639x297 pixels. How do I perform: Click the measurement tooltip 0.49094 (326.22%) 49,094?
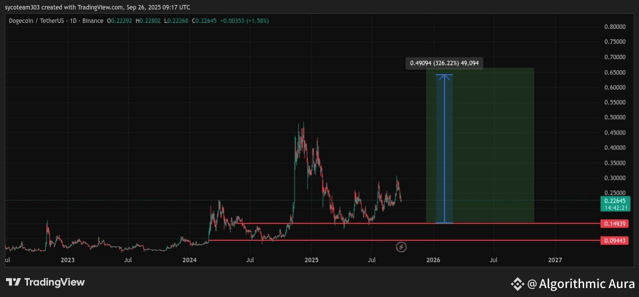pos(444,63)
